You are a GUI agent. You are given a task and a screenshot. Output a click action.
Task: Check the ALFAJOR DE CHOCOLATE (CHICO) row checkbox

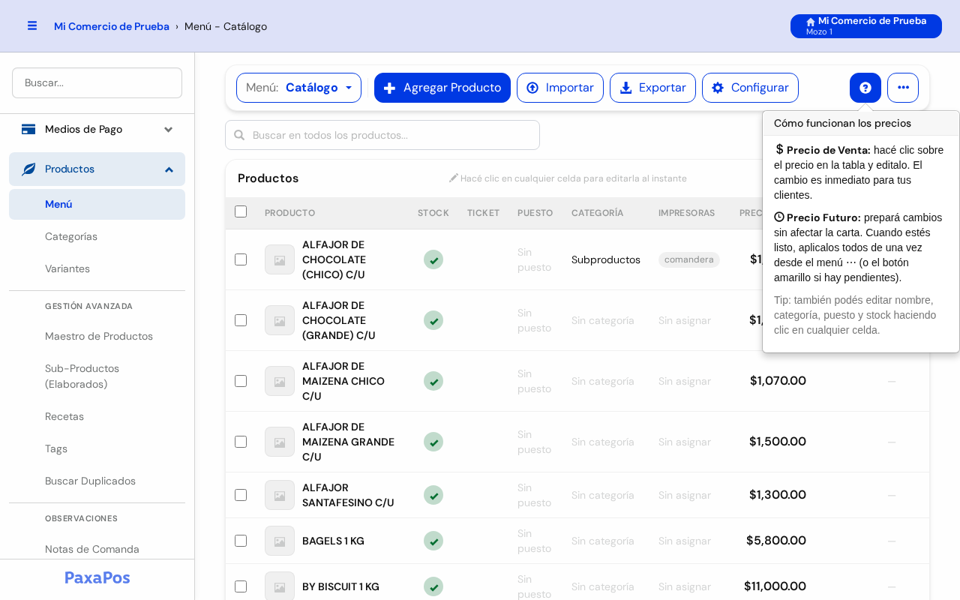(241, 259)
